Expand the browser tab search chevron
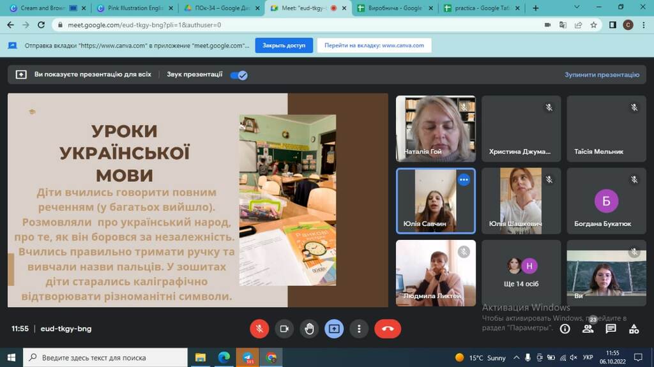This screenshot has height=367, width=654. [x=577, y=7]
